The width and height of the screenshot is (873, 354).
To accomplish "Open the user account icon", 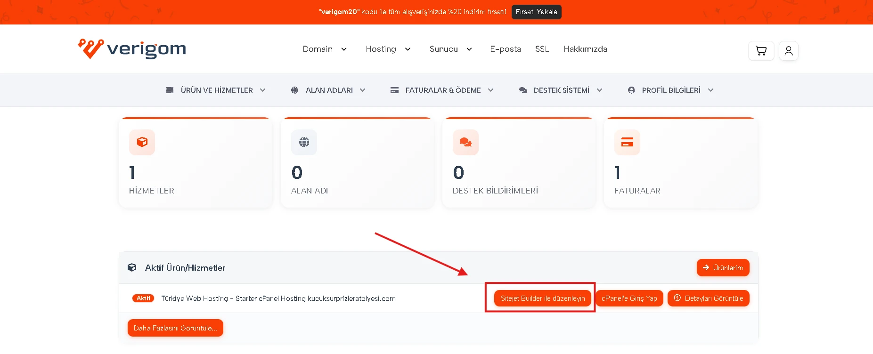I will click(x=789, y=51).
